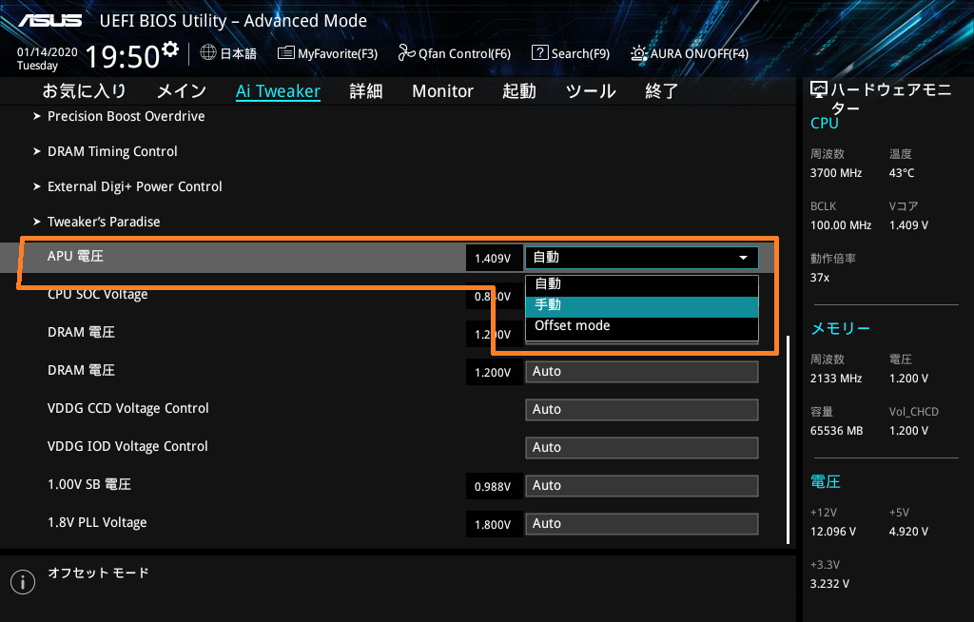Click the 1.800V PLL voltage readout

click(x=493, y=524)
